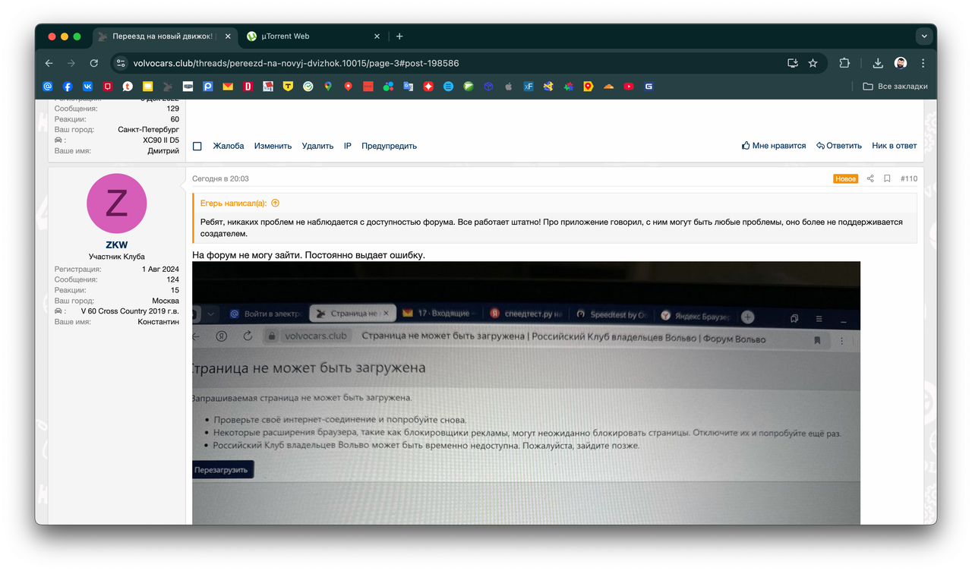
Task: Open the Facebook bookmark
Action: tap(68, 87)
